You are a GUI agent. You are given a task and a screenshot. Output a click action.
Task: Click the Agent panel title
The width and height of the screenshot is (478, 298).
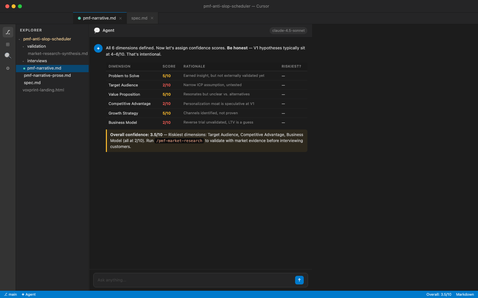pos(108,30)
